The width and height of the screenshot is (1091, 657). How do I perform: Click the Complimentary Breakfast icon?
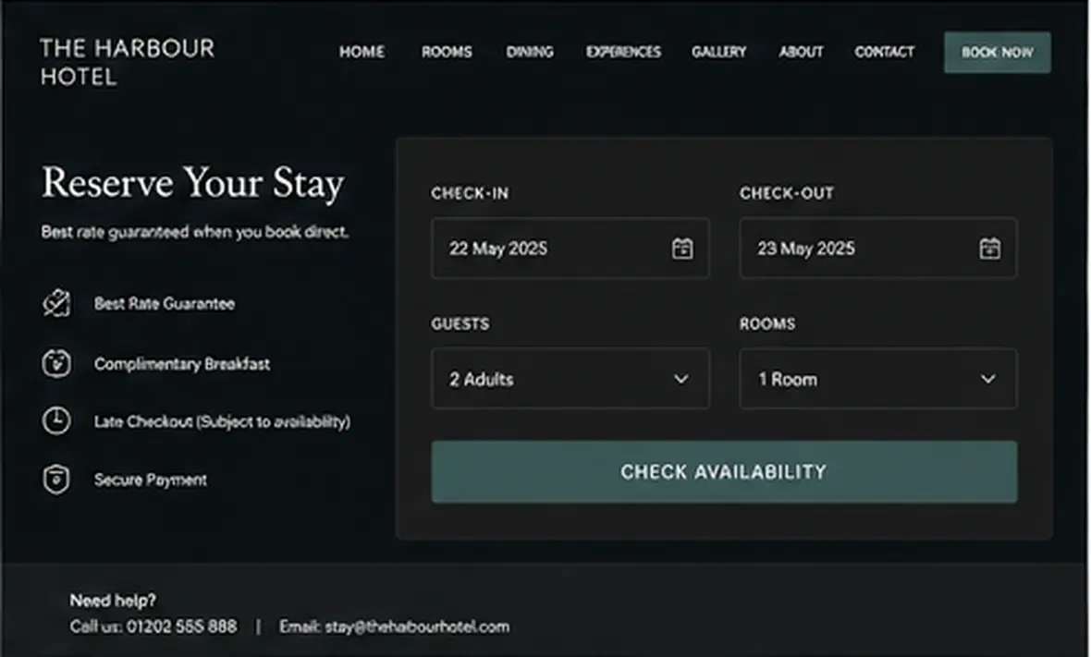point(56,363)
